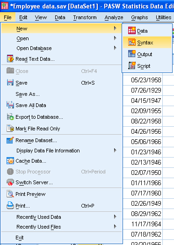Choose Data in the New submenu
This screenshot has height=245, width=174.
(147, 31)
